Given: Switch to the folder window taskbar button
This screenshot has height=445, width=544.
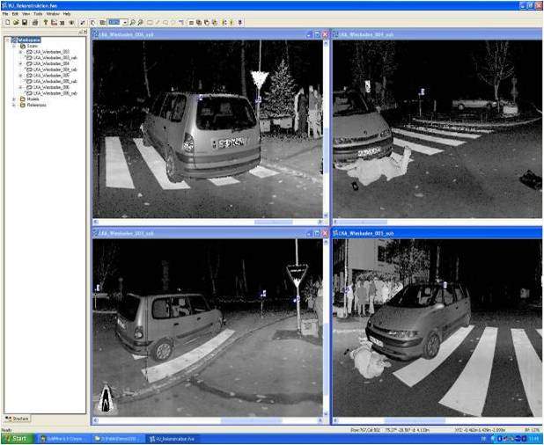Looking at the screenshot, I should (118, 439).
